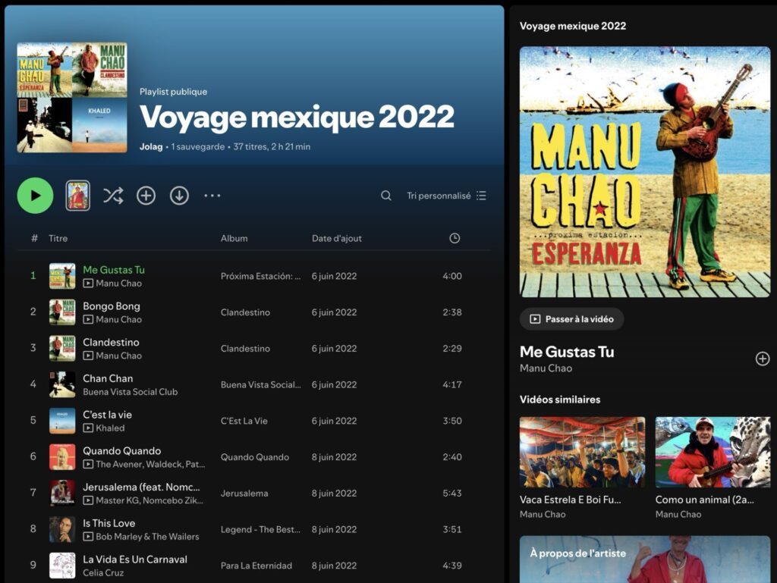The height and width of the screenshot is (583, 777).
Task: Select the C'est la vie track
Action: click(x=108, y=414)
